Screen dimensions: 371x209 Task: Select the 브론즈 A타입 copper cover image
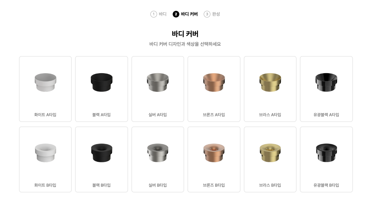[214, 83]
